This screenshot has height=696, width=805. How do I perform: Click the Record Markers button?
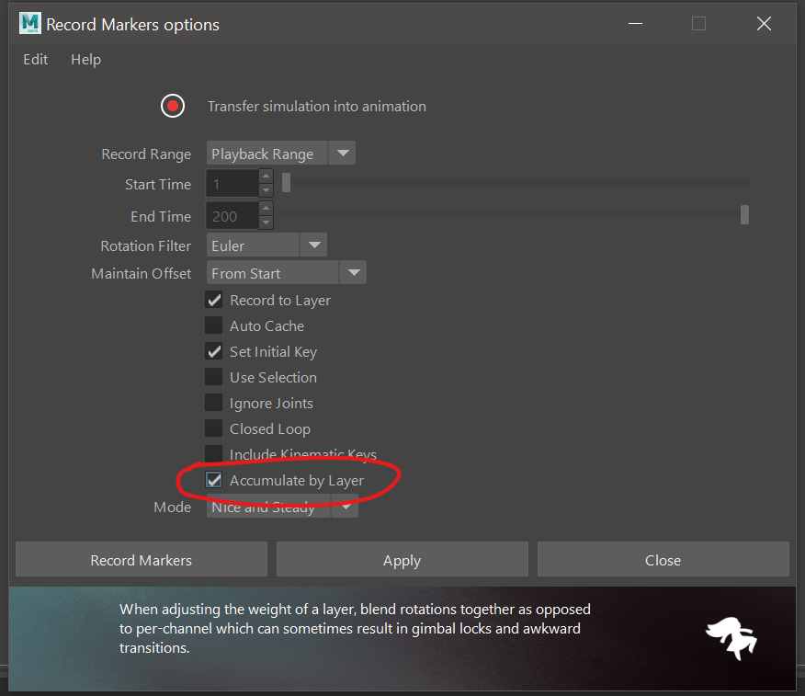tap(142, 559)
